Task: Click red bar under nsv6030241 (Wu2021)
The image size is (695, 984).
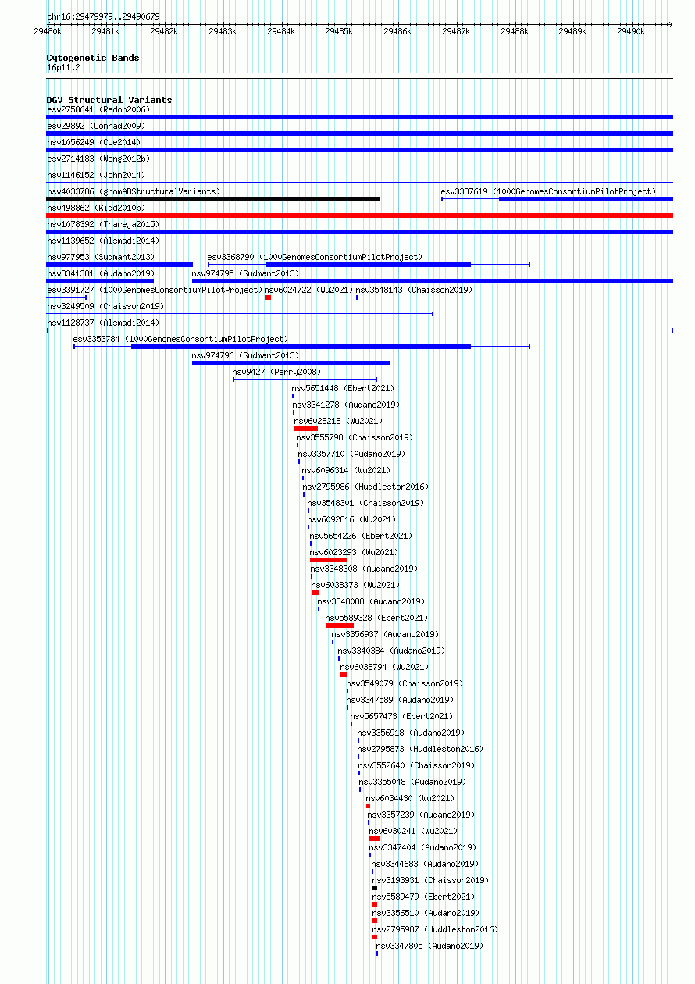Action: 375,839
